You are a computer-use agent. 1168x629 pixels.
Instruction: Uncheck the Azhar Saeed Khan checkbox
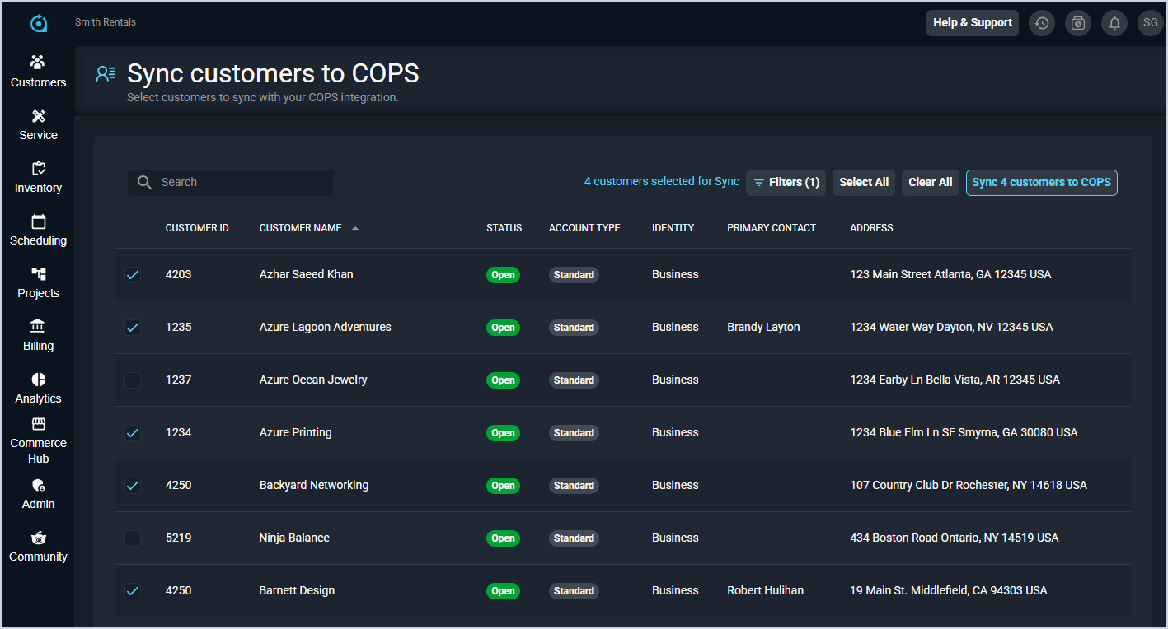[x=132, y=275]
